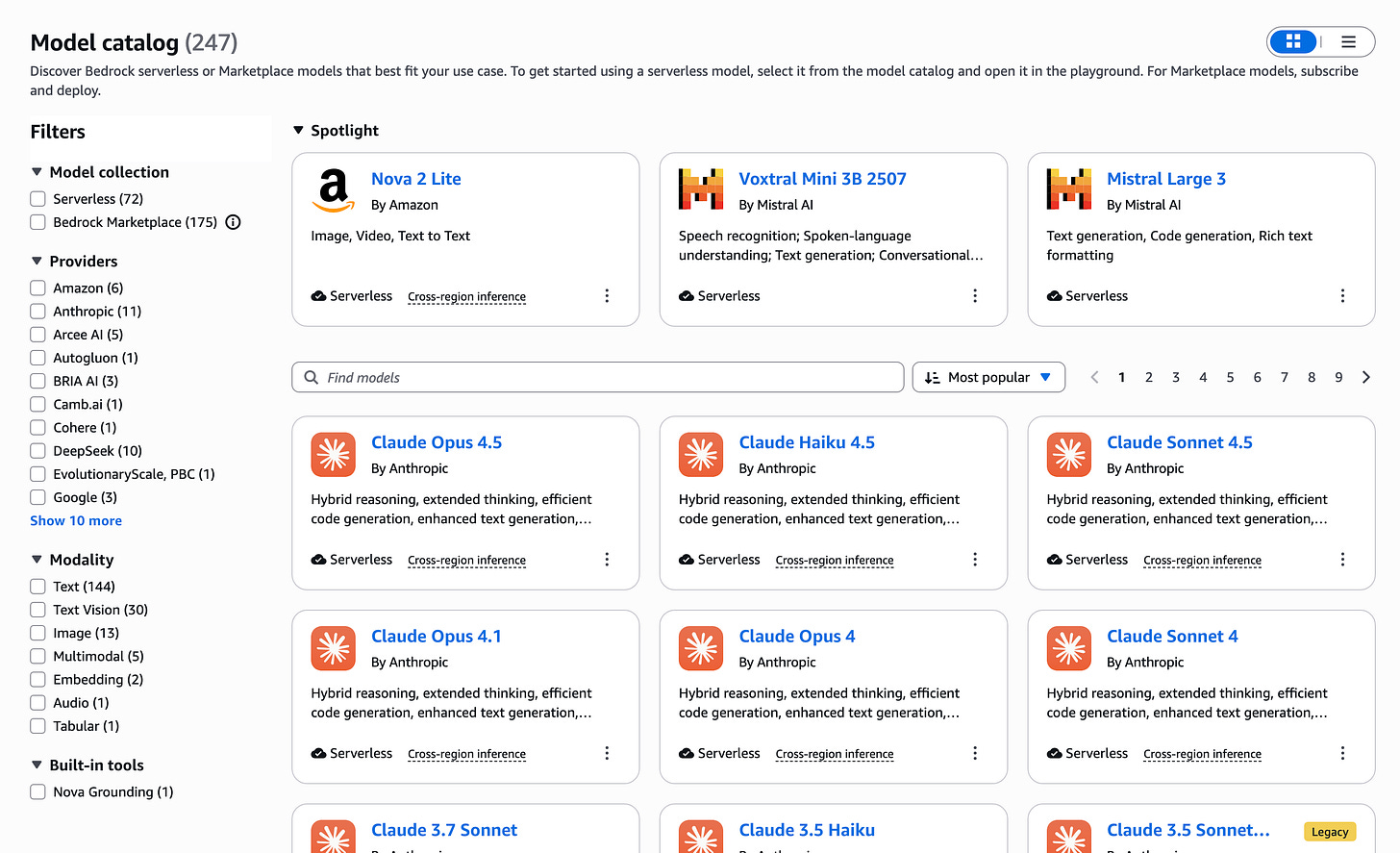Open the Mistral Large 3 model
Viewport: 1400px width, 853px height.
pos(1166,179)
